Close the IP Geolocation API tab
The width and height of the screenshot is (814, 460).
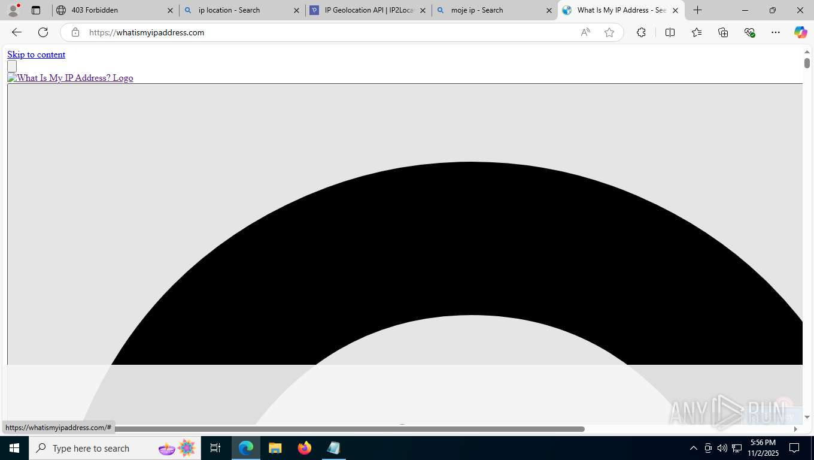pos(423,10)
